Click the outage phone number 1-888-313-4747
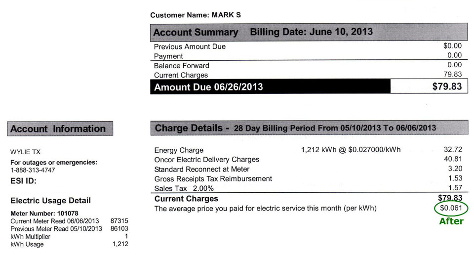474x258 pixels. pyautogui.click(x=33, y=170)
